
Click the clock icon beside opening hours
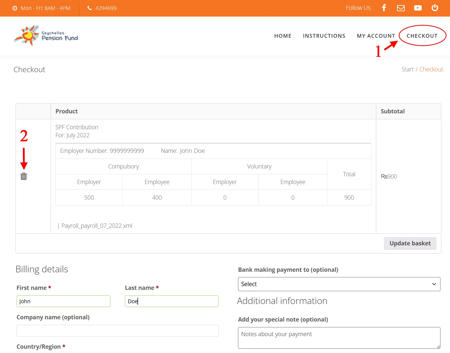pos(15,8)
